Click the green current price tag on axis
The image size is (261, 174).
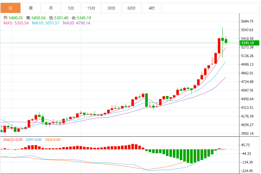(x=249, y=43)
